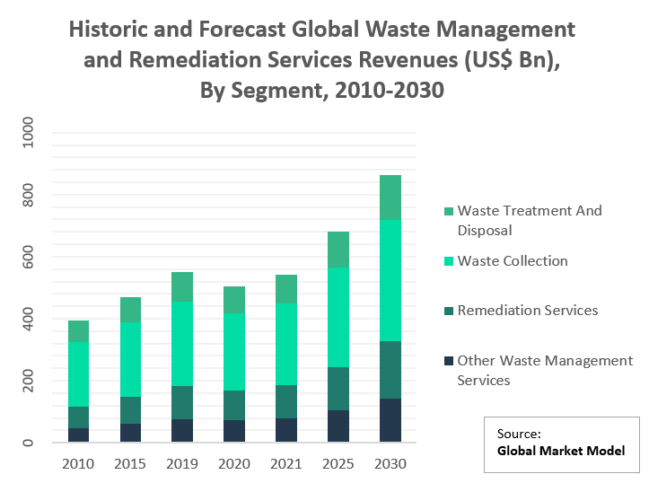Click the Global Market Model source text
649x483 pixels.
click(560, 450)
